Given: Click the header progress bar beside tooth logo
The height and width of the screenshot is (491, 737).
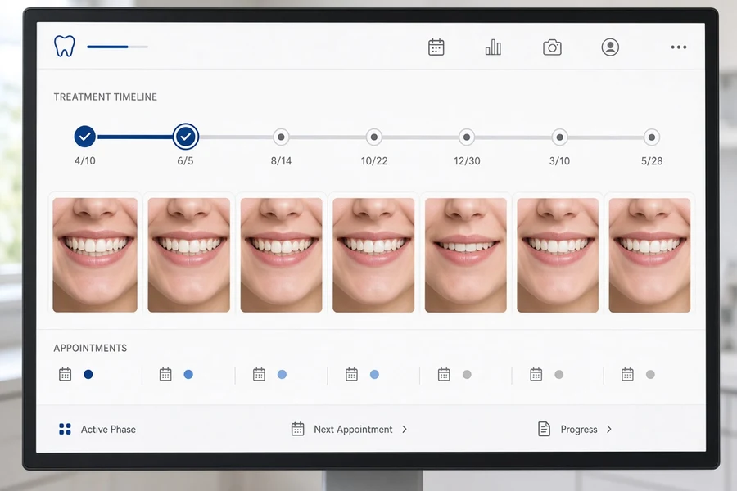Looking at the screenshot, I should pyautogui.click(x=117, y=47).
